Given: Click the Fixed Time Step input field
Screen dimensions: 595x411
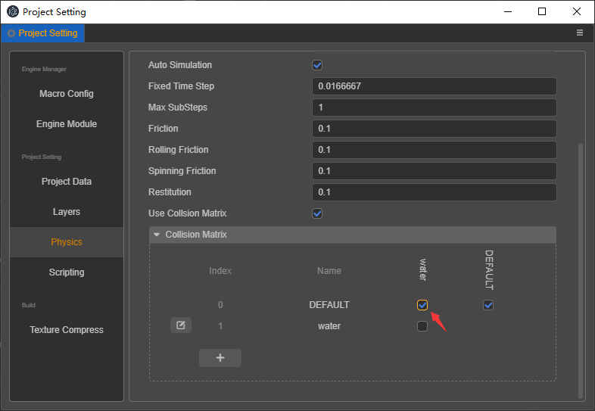Looking at the screenshot, I should point(434,86).
